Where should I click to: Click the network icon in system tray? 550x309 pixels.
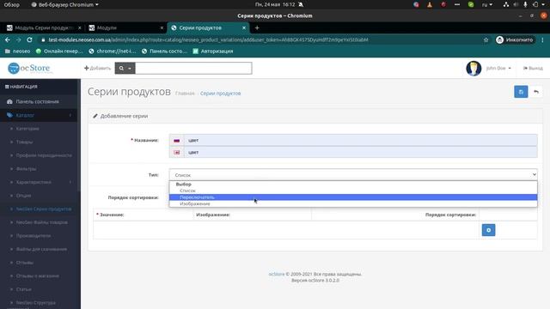click(506, 4)
